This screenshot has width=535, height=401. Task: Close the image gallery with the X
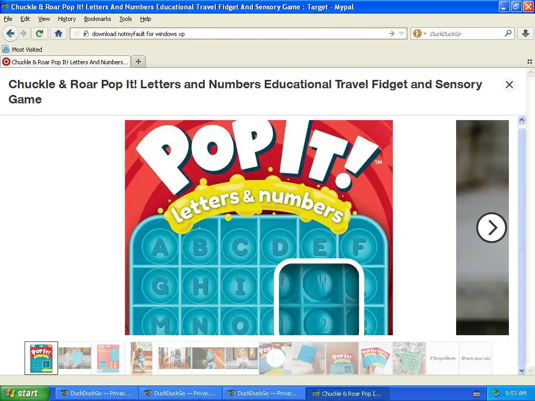[x=509, y=85]
